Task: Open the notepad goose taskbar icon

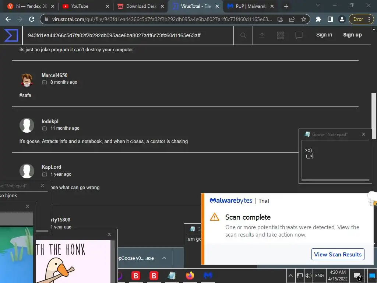Action: pos(172,276)
